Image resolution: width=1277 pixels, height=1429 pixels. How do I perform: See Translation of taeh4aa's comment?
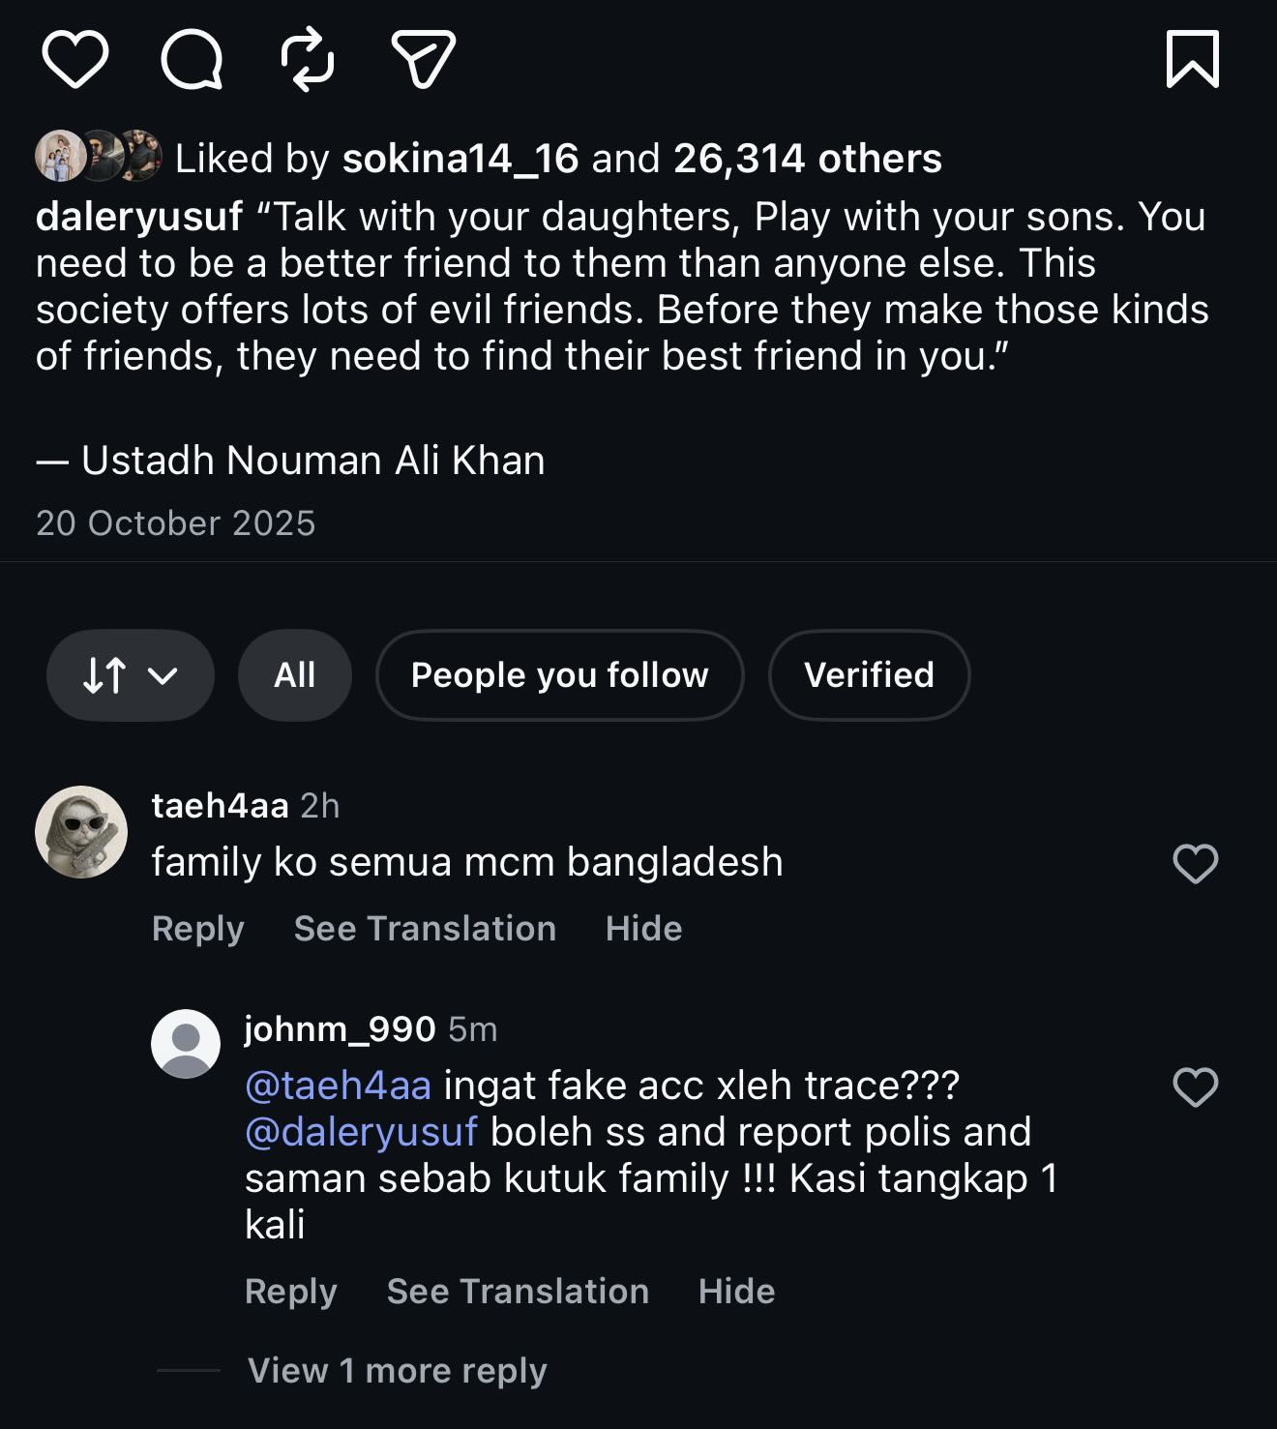pos(425,929)
